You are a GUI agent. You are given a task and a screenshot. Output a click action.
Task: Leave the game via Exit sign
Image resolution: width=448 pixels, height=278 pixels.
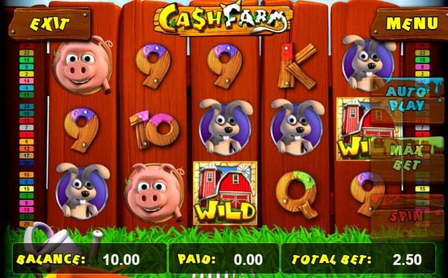click(50, 24)
